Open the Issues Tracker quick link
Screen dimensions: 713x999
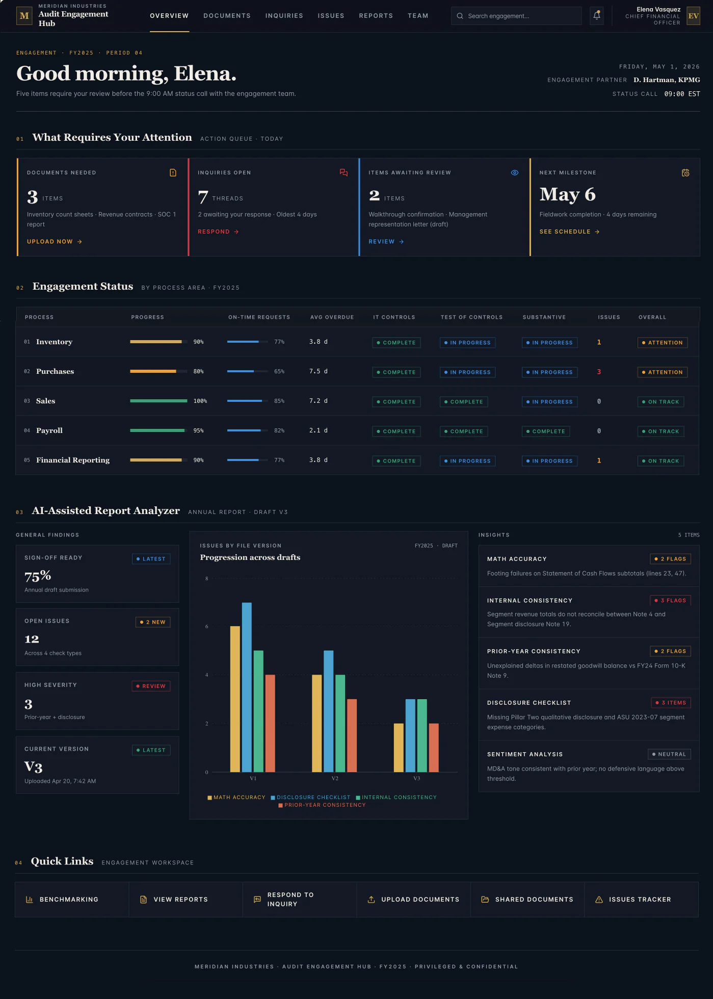pyautogui.click(x=641, y=900)
